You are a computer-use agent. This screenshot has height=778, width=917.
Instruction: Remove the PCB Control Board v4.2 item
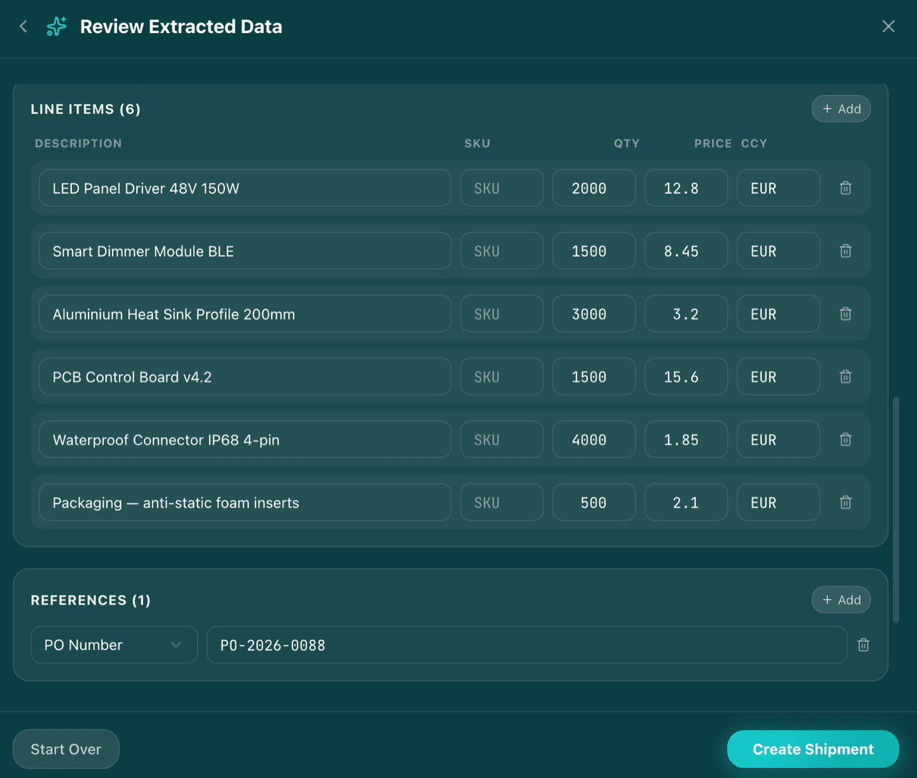pyautogui.click(x=845, y=377)
